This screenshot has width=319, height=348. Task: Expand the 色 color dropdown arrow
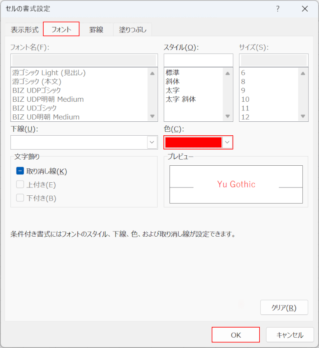[x=227, y=142]
